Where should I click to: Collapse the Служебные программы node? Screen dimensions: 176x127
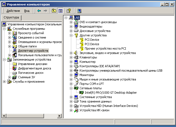click(x=4, y=29)
